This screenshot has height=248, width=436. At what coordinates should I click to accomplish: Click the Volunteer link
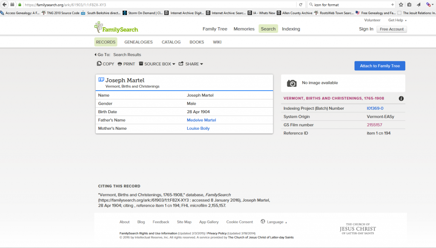tap(372, 20)
